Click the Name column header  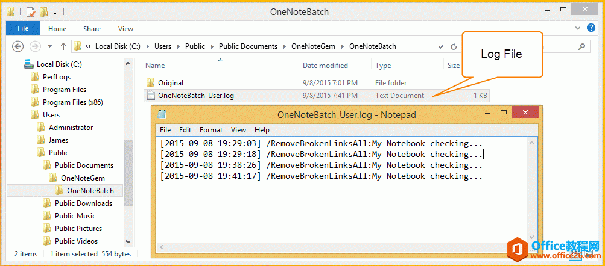[x=155, y=66]
